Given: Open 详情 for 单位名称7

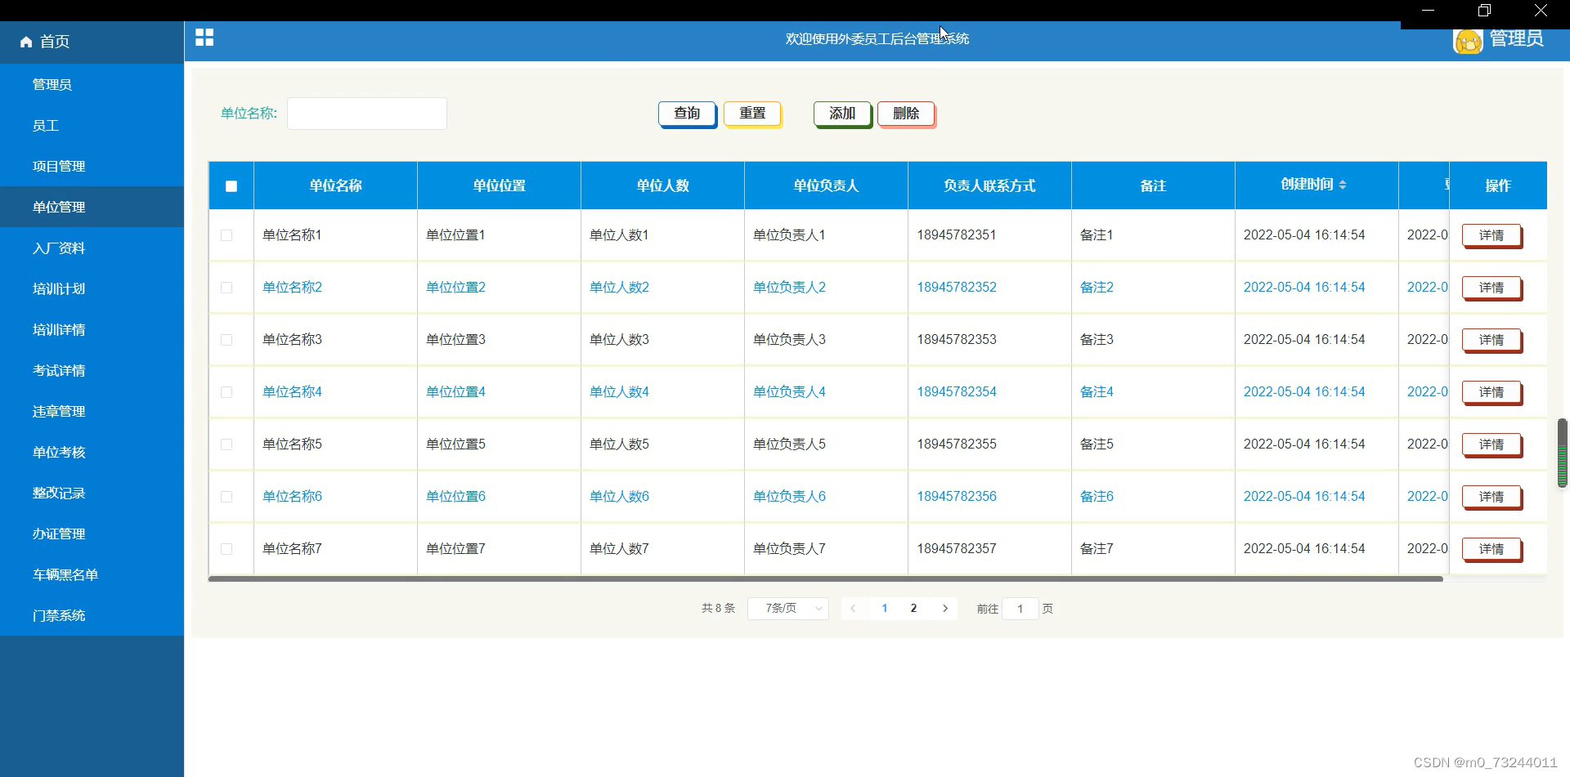Looking at the screenshot, I should pos(1491,549).
